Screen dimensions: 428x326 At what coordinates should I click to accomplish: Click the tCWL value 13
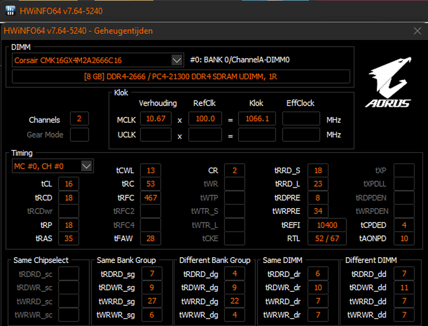click(x=150, y=171)
